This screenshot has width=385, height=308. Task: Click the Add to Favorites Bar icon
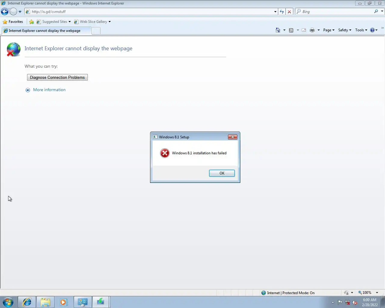pos(32,22)
